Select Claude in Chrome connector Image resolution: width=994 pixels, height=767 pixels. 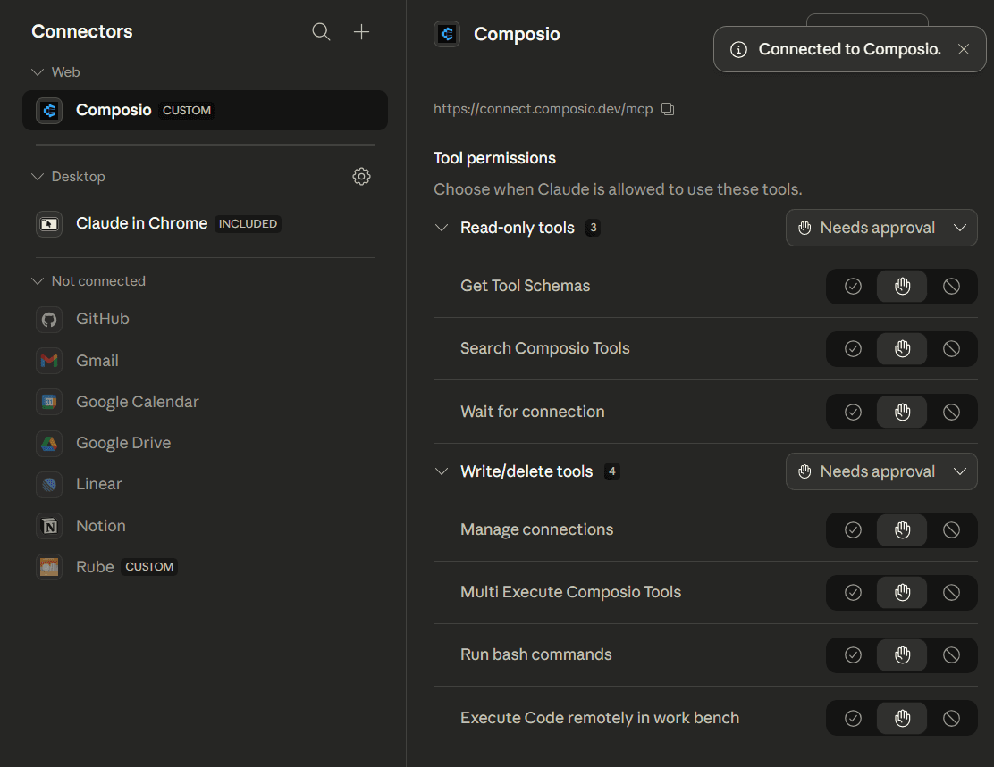point(141,223)
